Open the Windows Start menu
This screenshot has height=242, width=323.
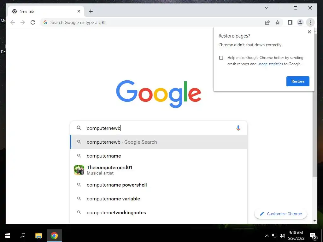8,236
